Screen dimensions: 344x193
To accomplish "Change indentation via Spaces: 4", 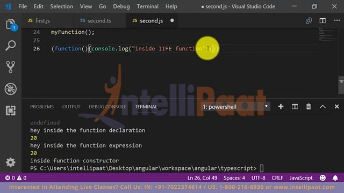I will pyautogui.click(x=234, y=177).
